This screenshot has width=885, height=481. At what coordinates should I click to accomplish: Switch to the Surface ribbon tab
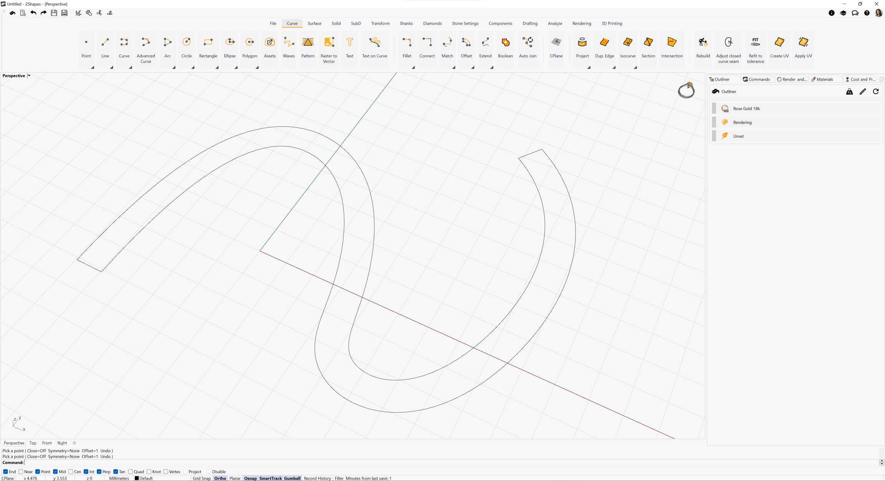(x=314, y=23)
